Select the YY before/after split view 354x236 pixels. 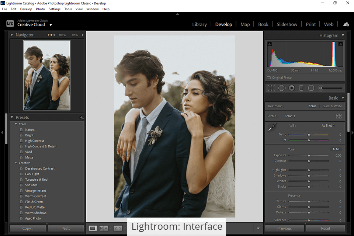[x=118, y=228]
